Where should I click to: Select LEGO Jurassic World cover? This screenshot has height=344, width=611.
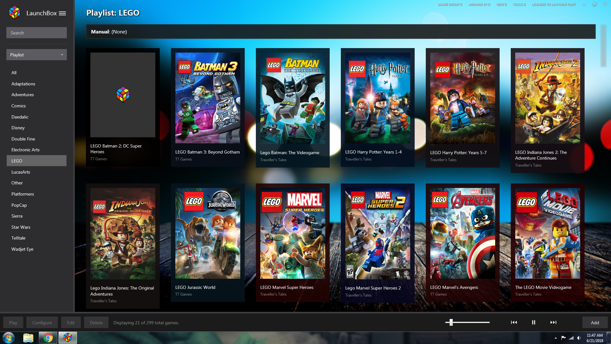[x=208, y=233]
